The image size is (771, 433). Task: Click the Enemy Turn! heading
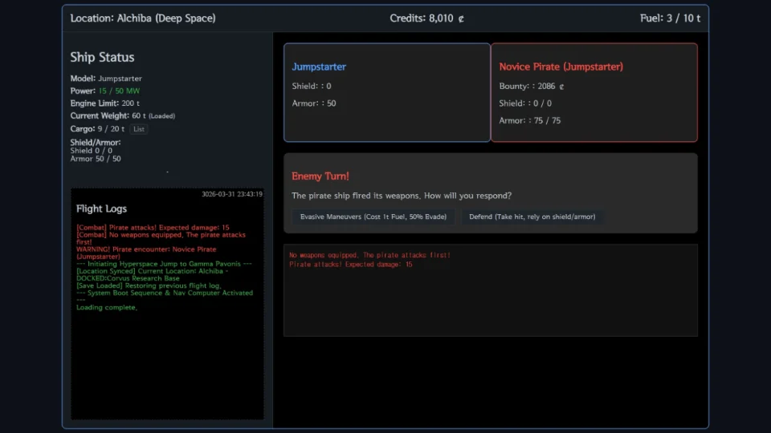320,176
